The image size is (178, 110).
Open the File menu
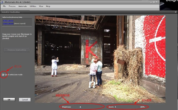(x=4, y=6)
